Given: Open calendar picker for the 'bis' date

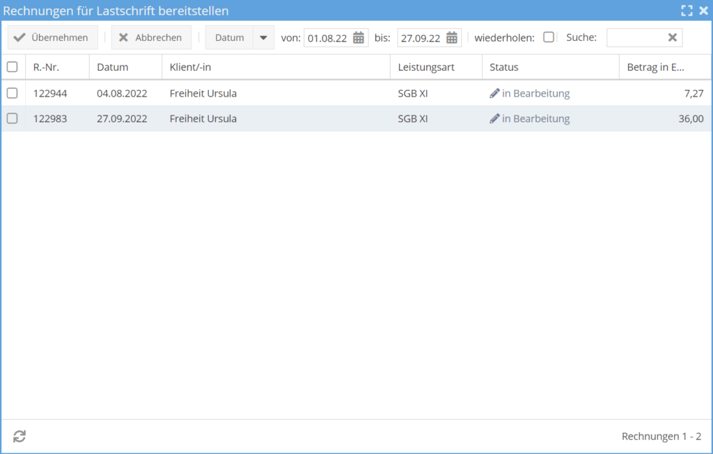Looking at the screenshot, I should tap(452, 38).
